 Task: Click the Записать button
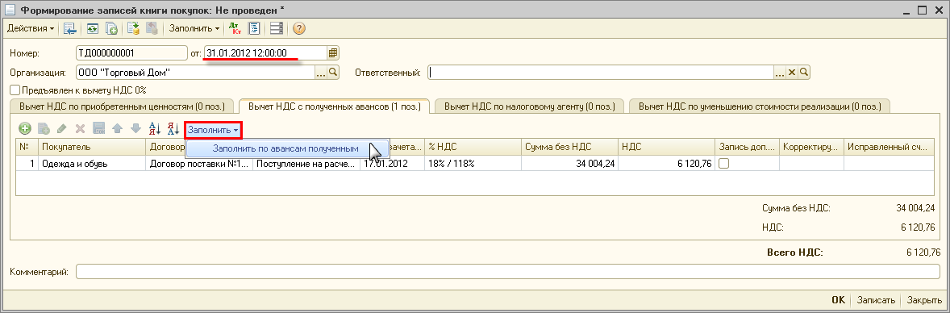pyautogui.click(x=876, y=300)
